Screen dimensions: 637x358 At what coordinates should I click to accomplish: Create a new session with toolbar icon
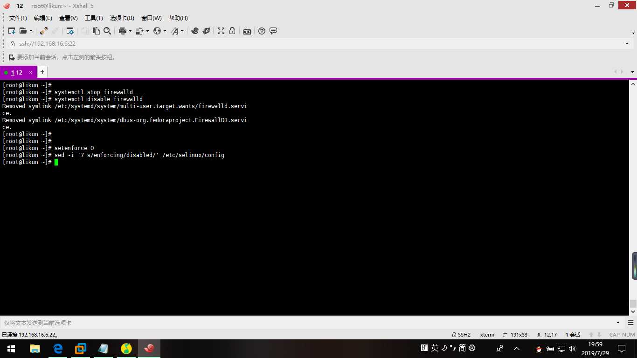click(12, 31)
